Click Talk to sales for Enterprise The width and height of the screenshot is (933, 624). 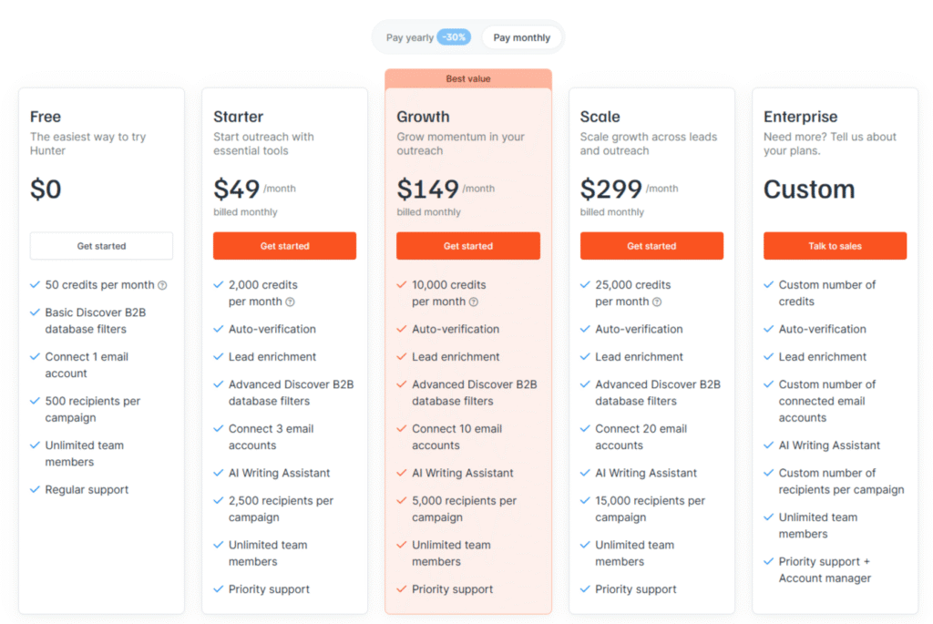[x=834, y=245]
